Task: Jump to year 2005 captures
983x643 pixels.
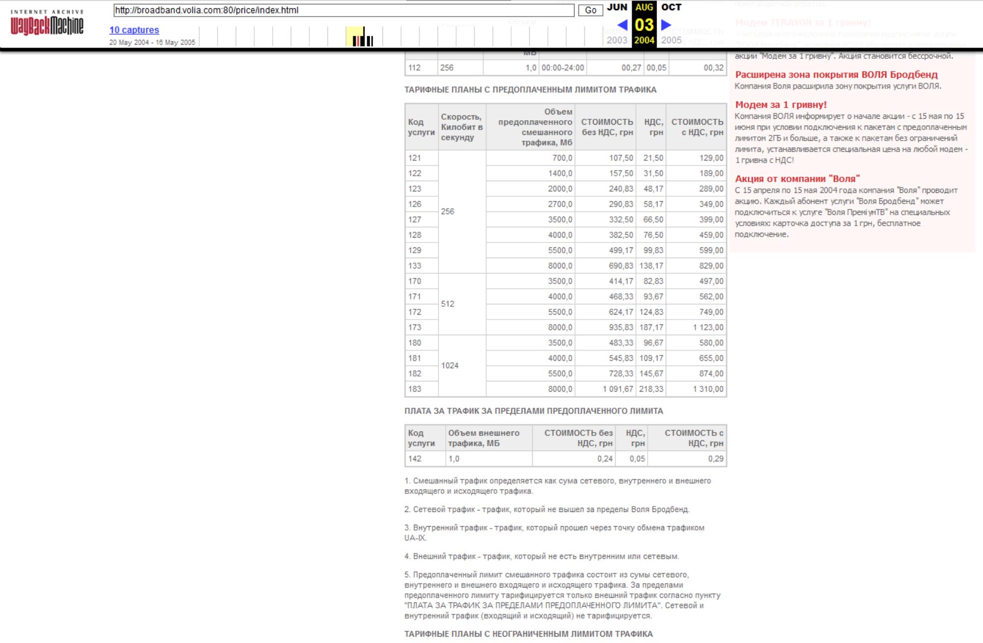Action: [671, 40]
